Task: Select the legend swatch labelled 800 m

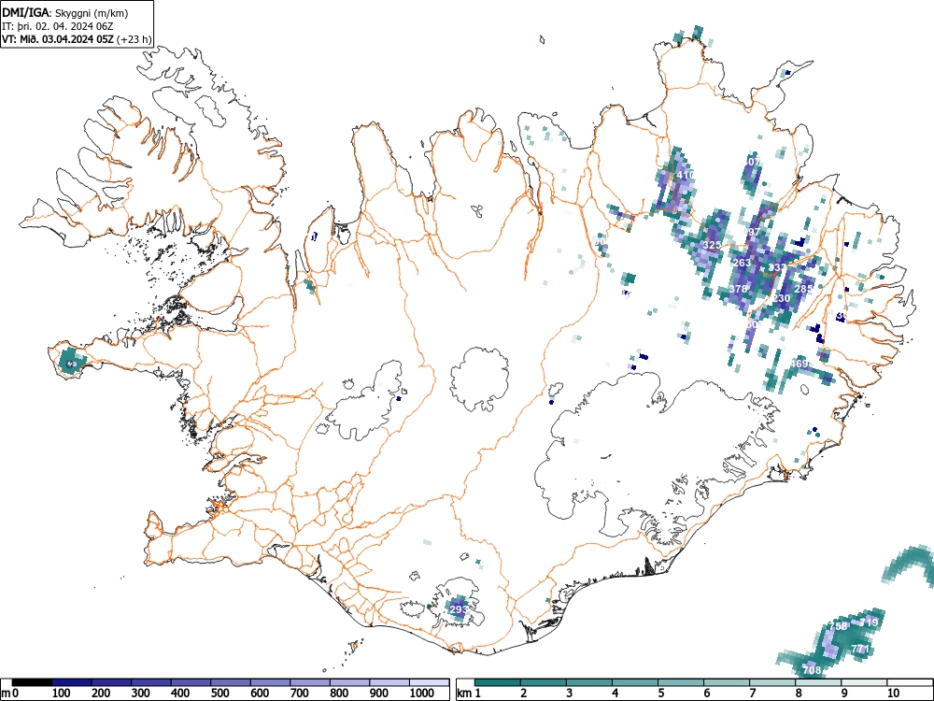Action: click(x=349, y=682)
